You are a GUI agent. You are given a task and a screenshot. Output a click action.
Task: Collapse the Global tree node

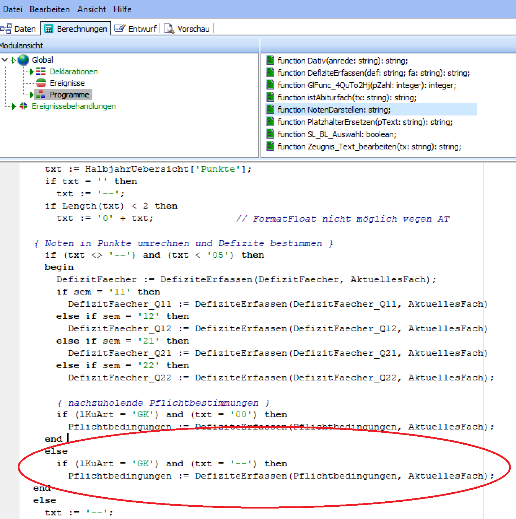tap(5, 60)
